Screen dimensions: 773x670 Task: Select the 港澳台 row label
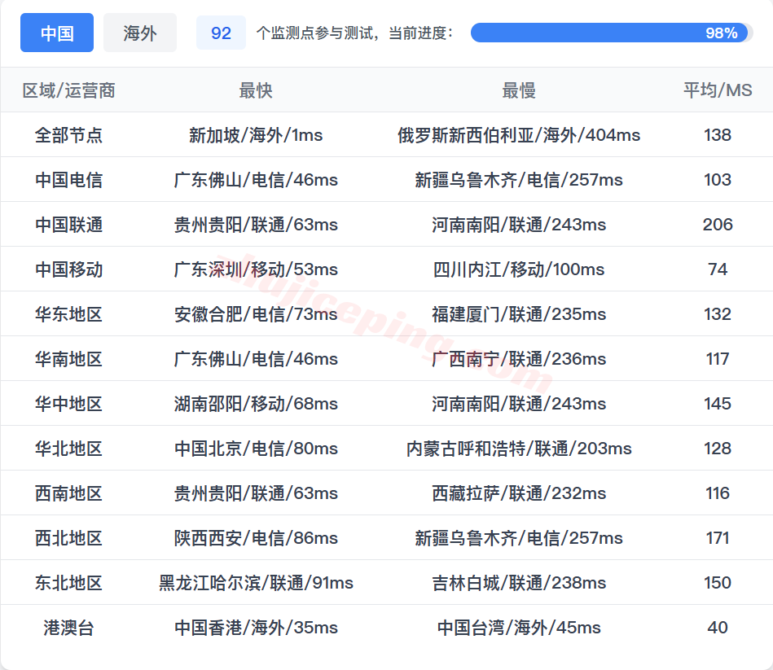point(68,628)
